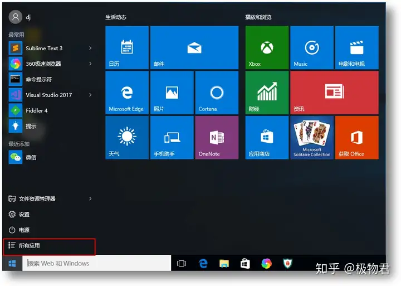Open Microsoft Solitaire Collection tile
The height and width of the screenshot is (286, 401).
pos(312,138)
